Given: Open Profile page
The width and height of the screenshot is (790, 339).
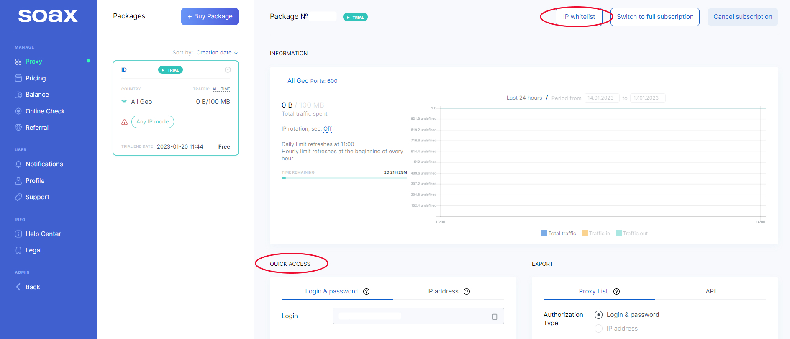Looking at the screenshot, I should coord(35,181).
